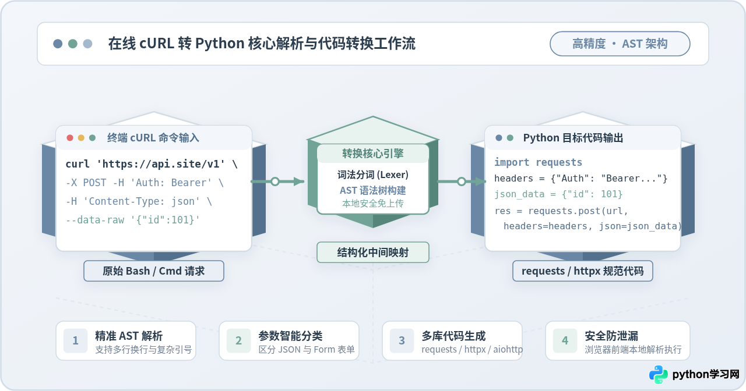Image resolution: width=746 pixels, height=391 pixels.
Task: Click red dot on the terminal cURL panel
Action: coord(70,138)
